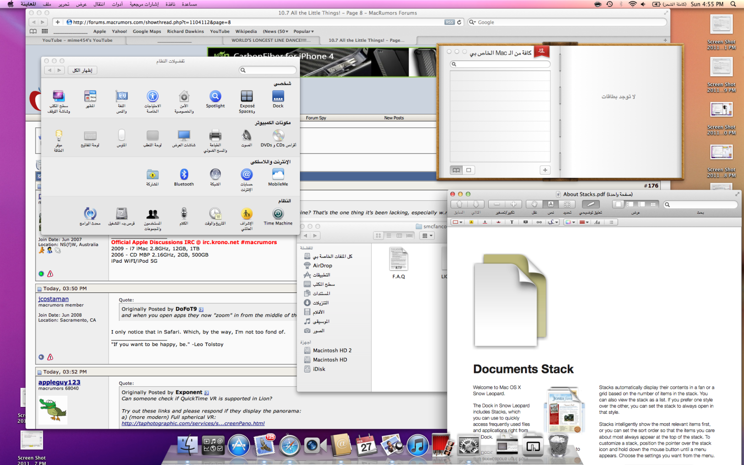
Task: Open the annotation color dropdown in Preview
Action: (570, 222)
